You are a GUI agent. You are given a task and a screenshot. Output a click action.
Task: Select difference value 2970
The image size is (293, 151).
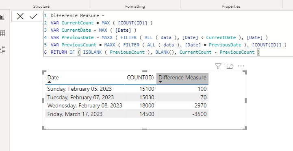pyautogui.click(x=200, y=105)
